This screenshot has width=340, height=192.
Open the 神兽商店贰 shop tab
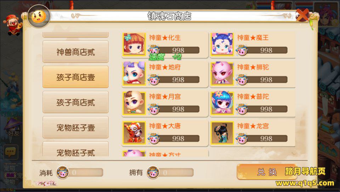(75, 52)
